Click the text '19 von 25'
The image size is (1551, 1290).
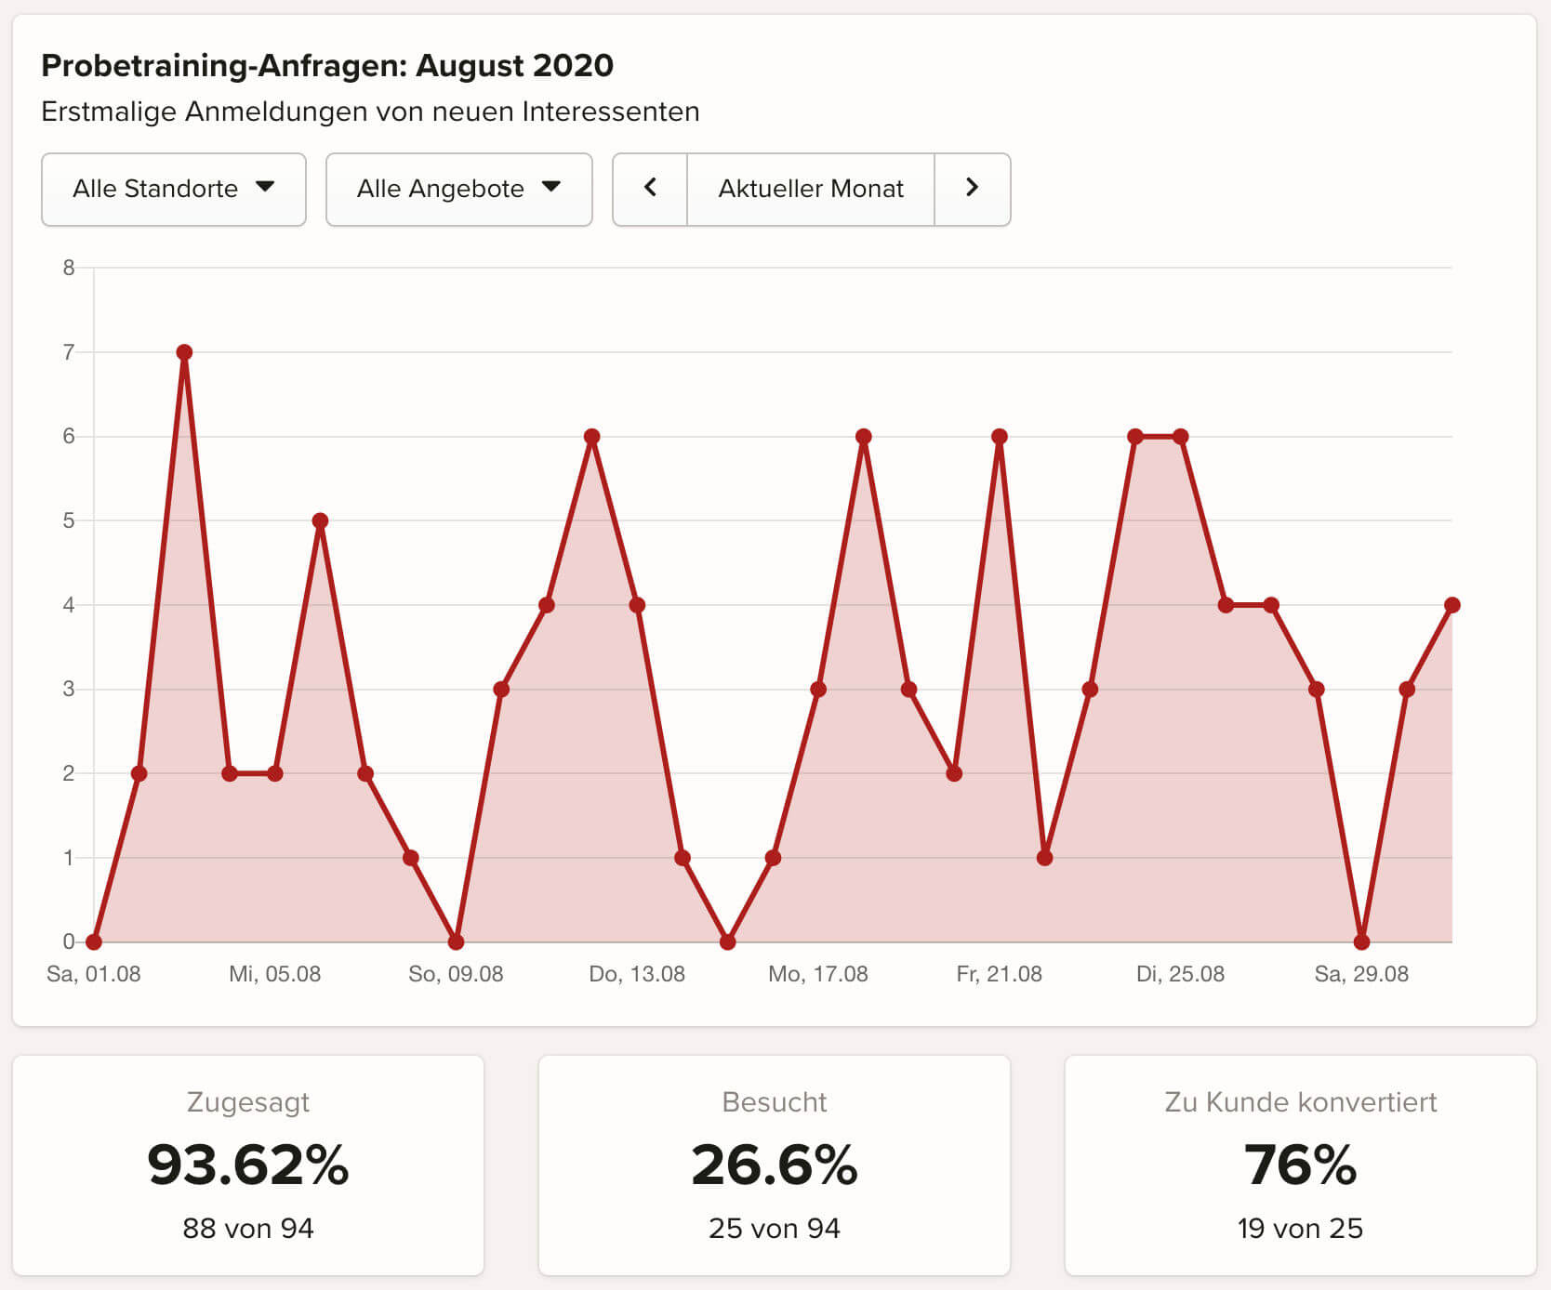click(x=1301, y=1229)
